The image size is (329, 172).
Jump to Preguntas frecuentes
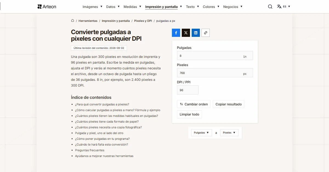[x=90, y=150]
